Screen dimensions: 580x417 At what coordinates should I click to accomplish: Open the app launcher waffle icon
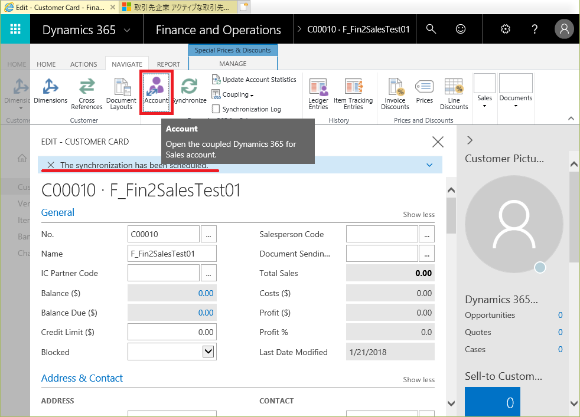point(15,29)
